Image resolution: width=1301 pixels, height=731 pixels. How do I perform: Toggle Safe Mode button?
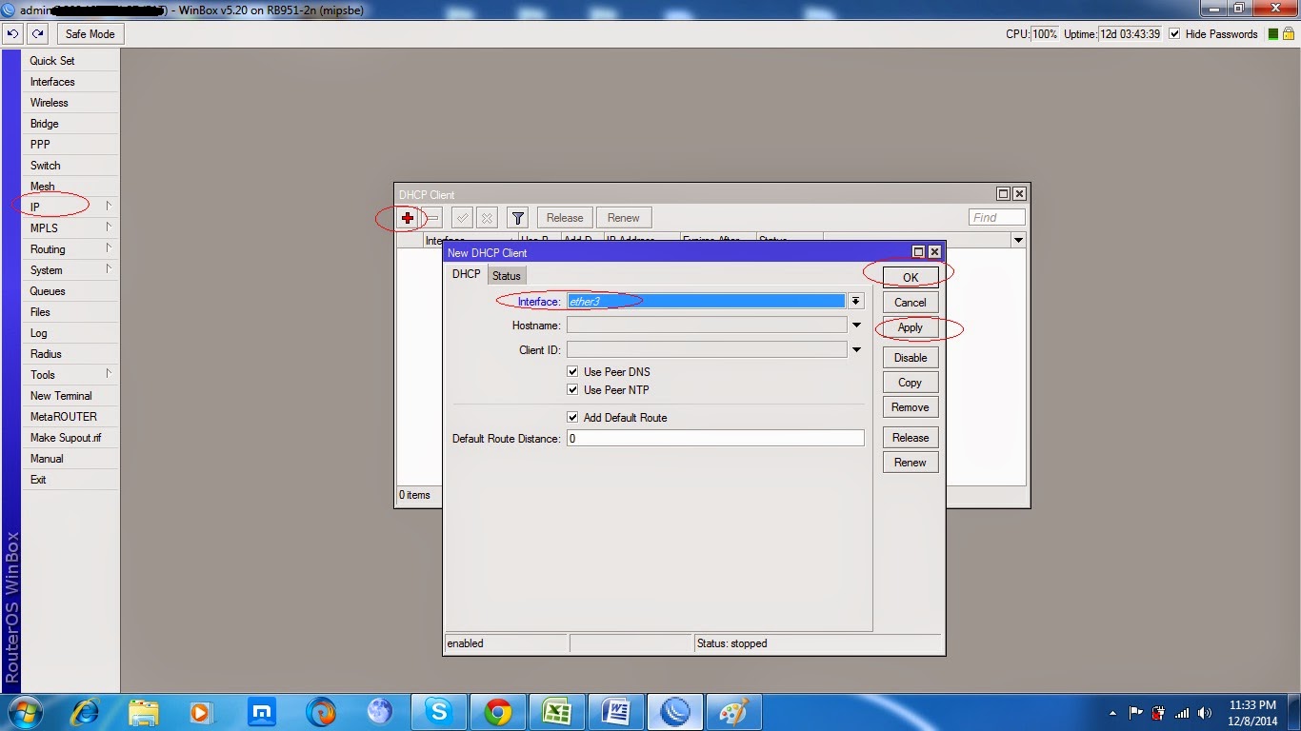pos(90,34)
